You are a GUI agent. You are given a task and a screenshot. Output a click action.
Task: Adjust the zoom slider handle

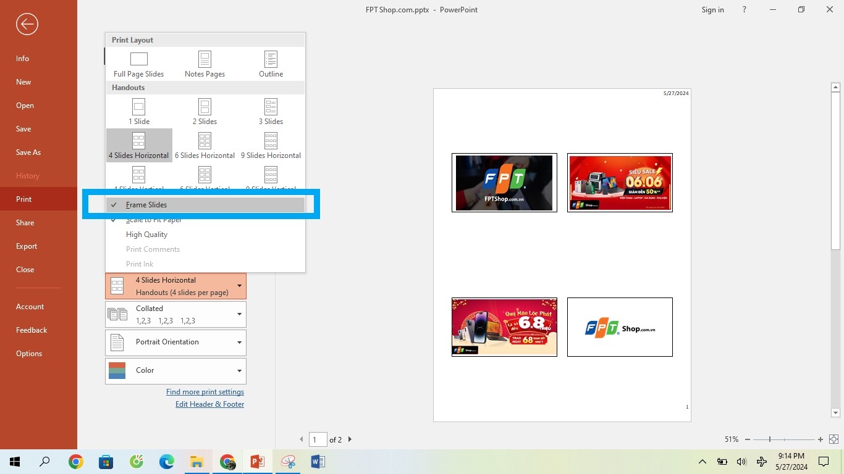770,439
